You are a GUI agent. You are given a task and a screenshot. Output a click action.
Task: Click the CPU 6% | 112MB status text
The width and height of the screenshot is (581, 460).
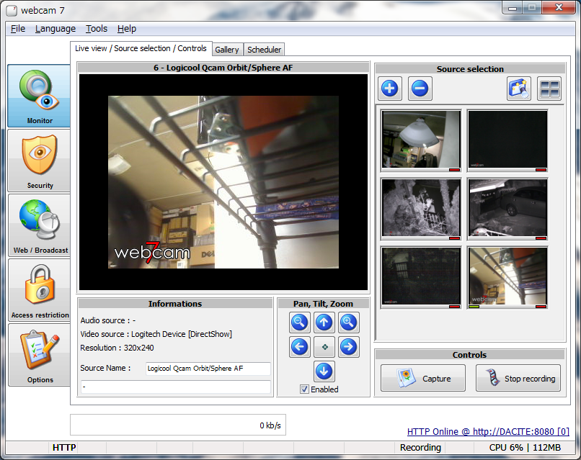(525, 448)
